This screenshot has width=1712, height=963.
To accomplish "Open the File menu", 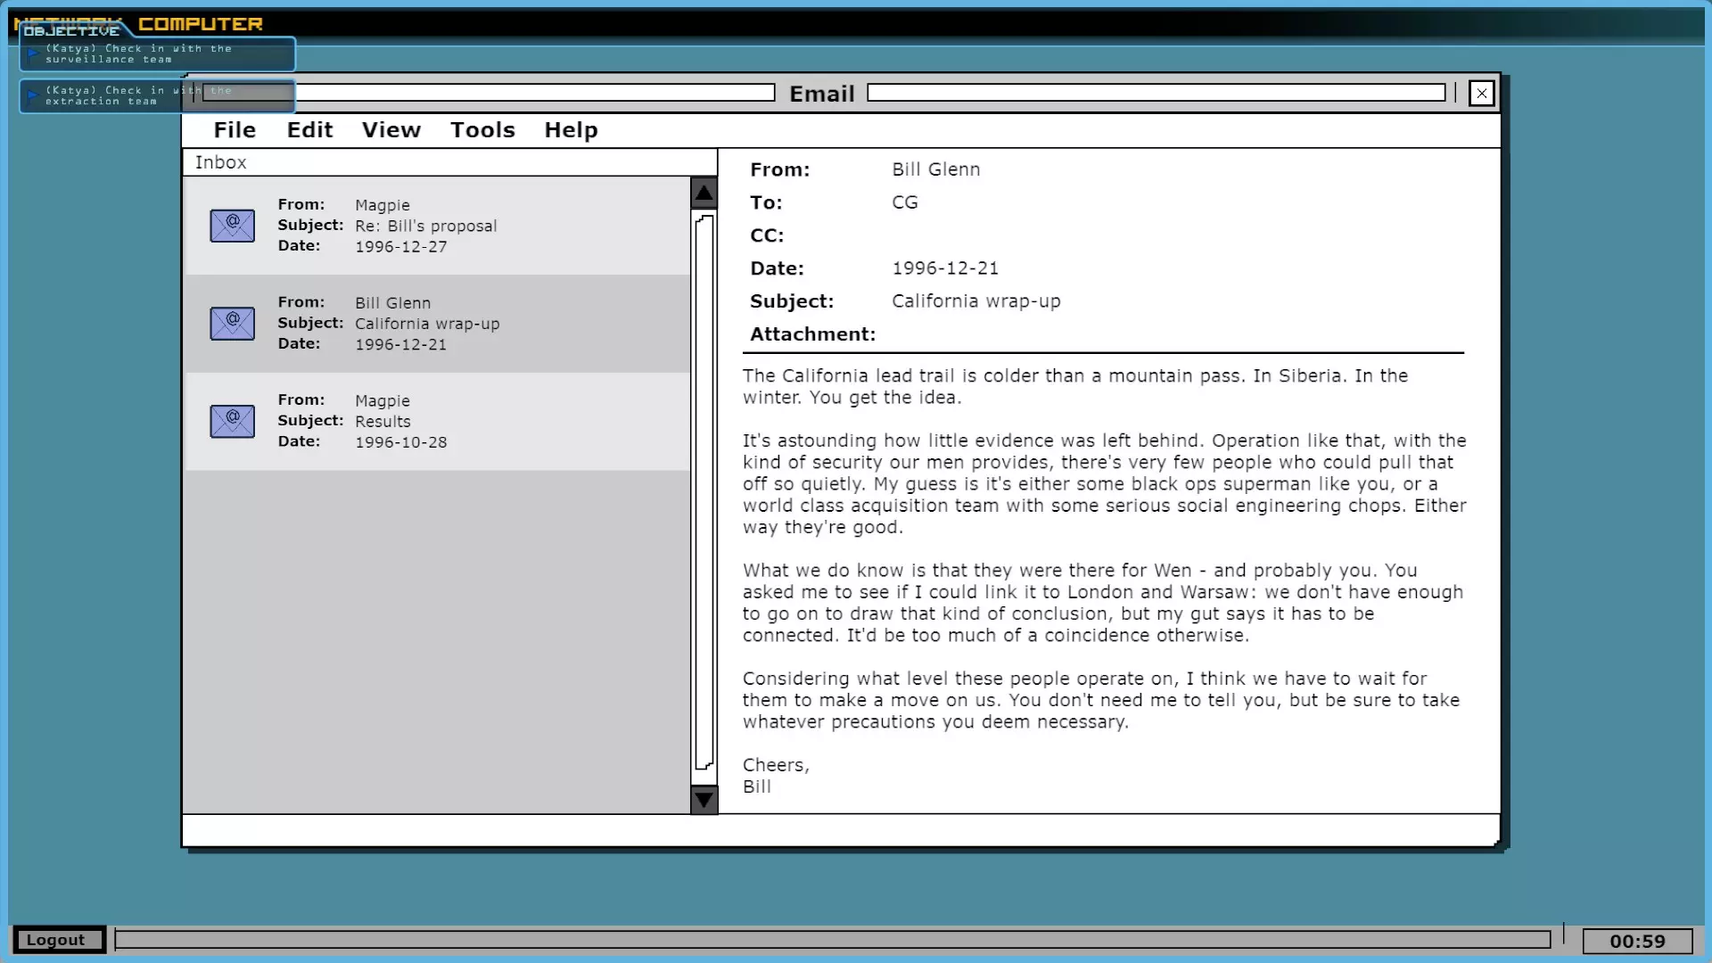I will coord(235,130).
